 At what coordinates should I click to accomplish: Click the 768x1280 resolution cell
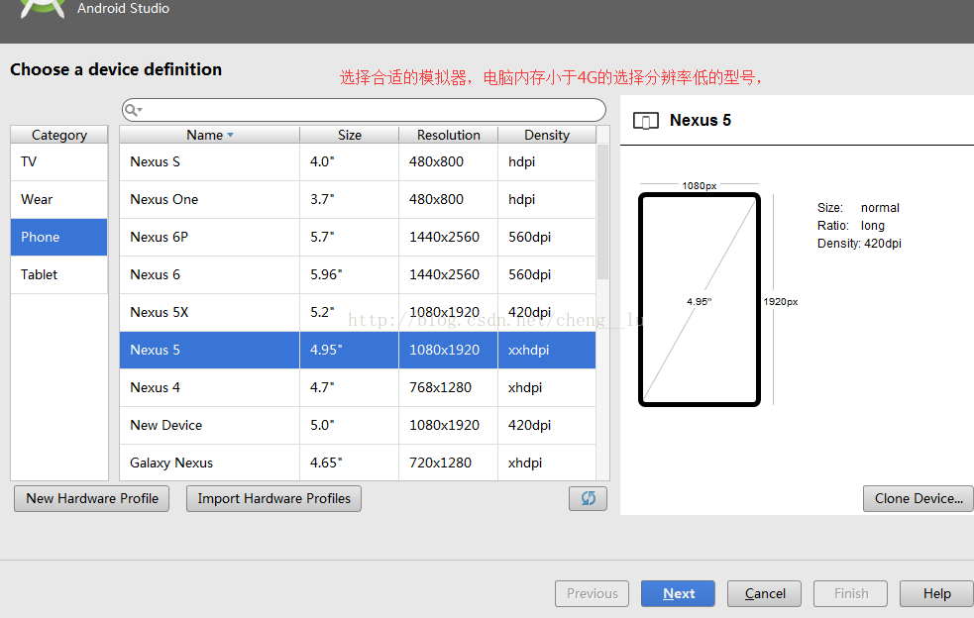click(449, 387)
